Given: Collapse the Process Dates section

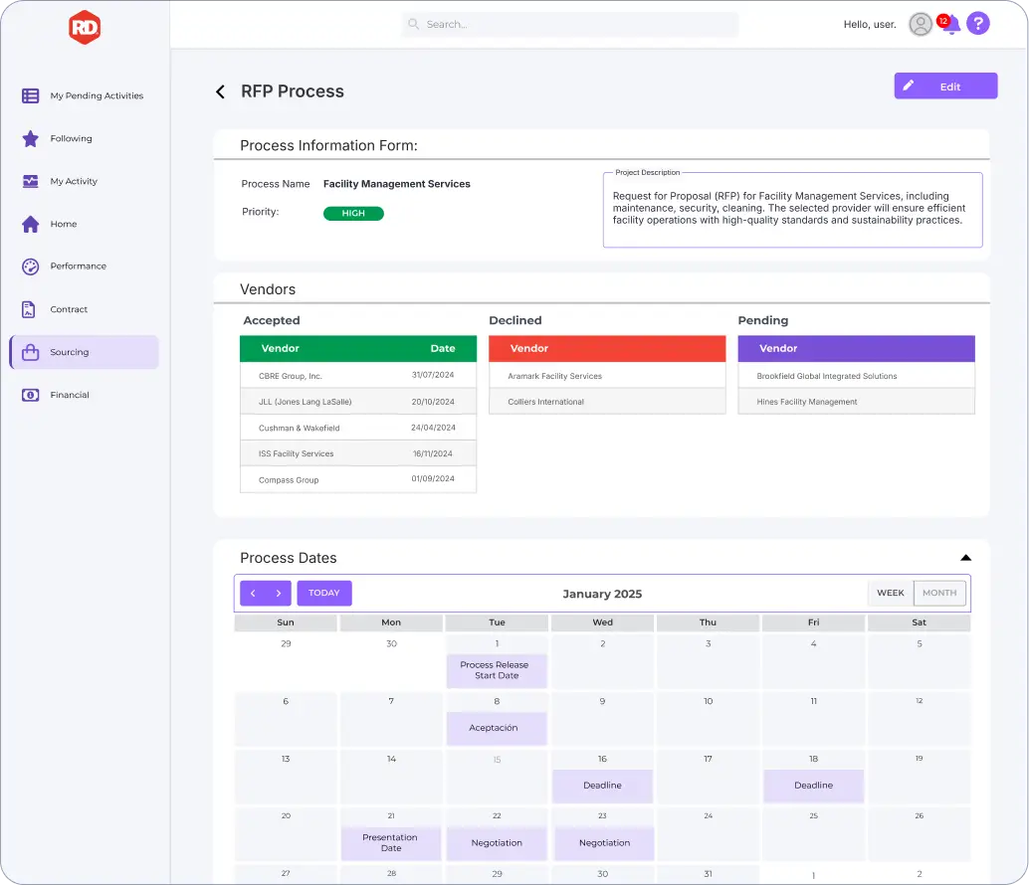Looking at the screenshot, I should 965,558.
